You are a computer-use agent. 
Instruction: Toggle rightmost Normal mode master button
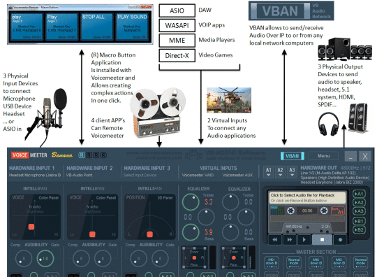coord(361,262)
